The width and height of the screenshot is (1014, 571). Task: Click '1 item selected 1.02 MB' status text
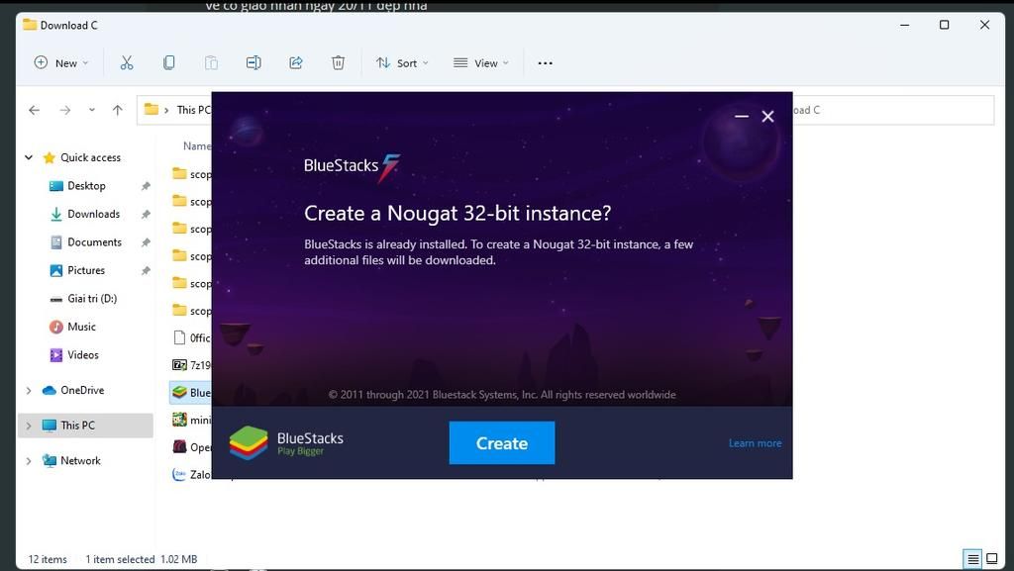coord(141,559)
